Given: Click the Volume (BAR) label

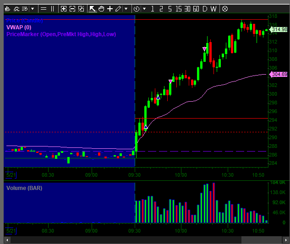Looking at the screenshot, I should (x=24, y=188).
